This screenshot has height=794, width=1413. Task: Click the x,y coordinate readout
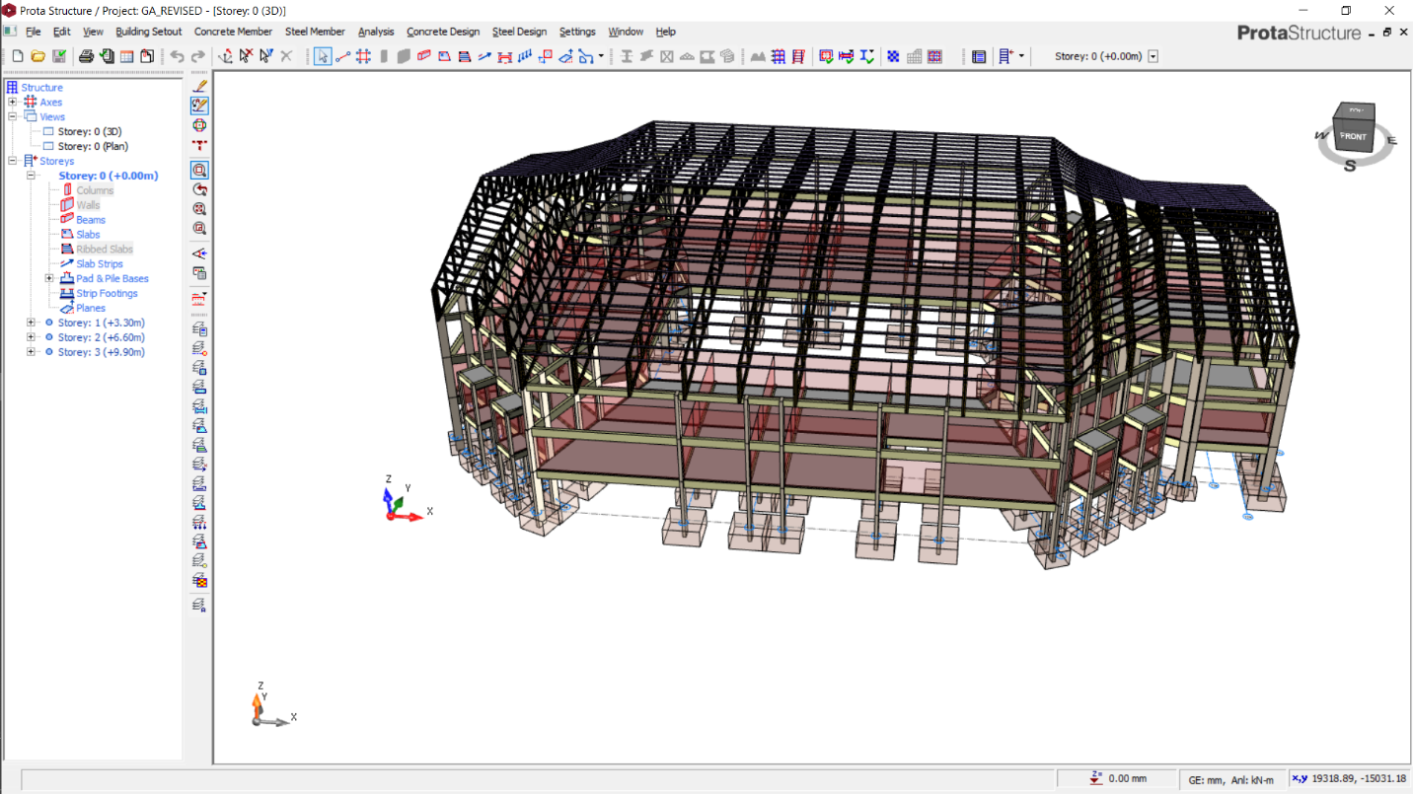click(x=1349, y=779)
